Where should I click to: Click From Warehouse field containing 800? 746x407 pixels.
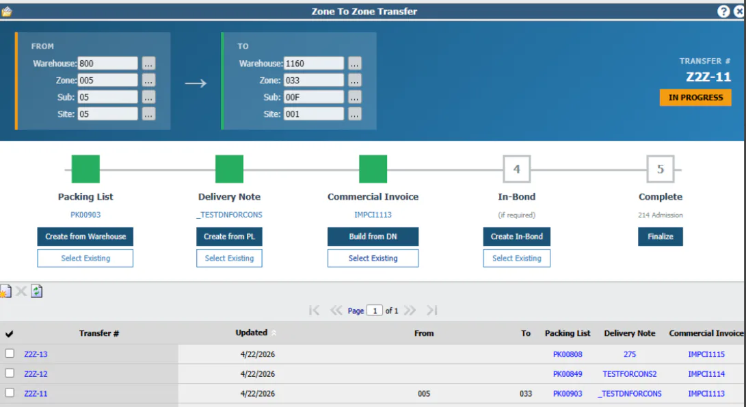pos(107,64)
